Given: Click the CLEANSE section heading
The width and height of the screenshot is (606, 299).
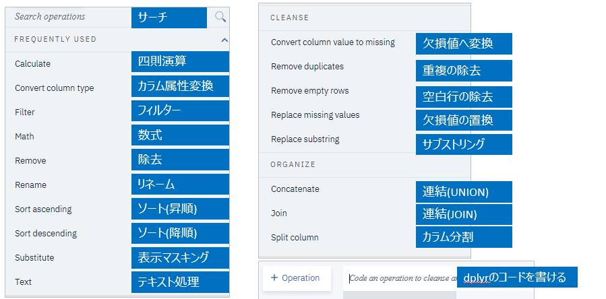Looking at the screenshot, I should [290, 18].
